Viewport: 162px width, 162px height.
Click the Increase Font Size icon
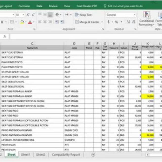click(28, 15)
